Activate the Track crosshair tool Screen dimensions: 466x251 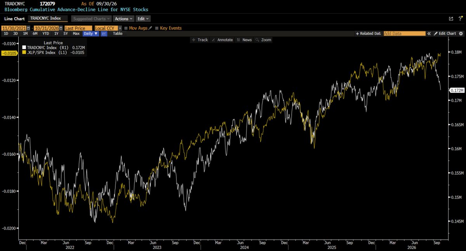pos(200,40)
